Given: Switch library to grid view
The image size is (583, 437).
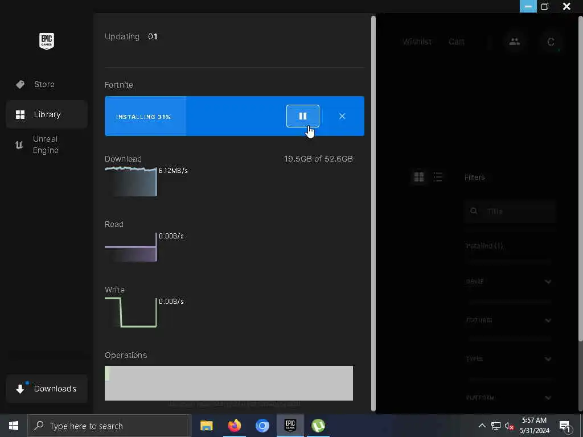Looking at the screenshot, I should (419, 177).
